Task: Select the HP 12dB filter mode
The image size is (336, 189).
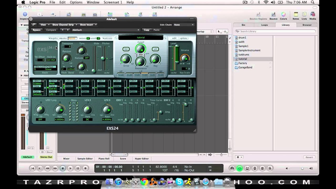Action: pos(121,75)
